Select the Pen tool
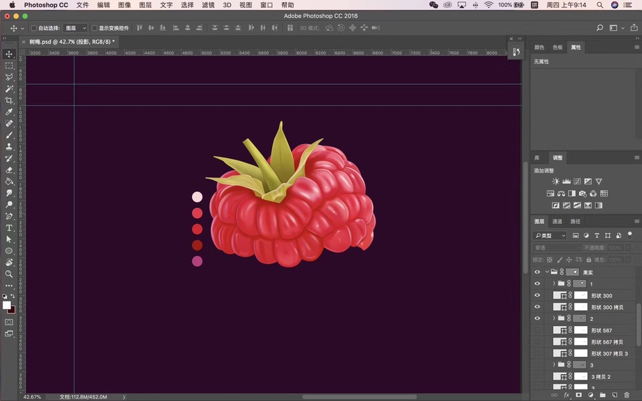The width and height of the screenshot is (642, 401). [x=9, y=216]
